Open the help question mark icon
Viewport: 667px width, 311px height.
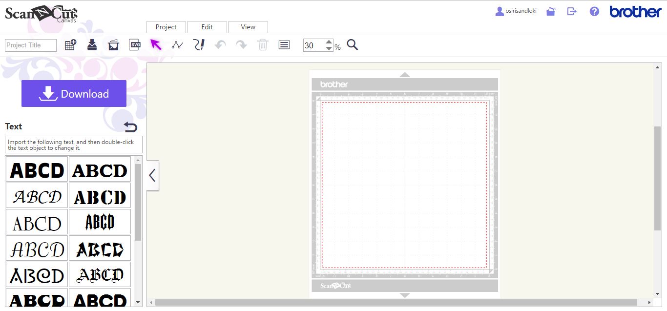pos(594,11)
